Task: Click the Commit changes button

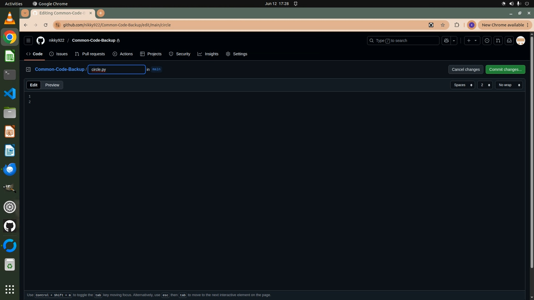Action: click(505, 69)
